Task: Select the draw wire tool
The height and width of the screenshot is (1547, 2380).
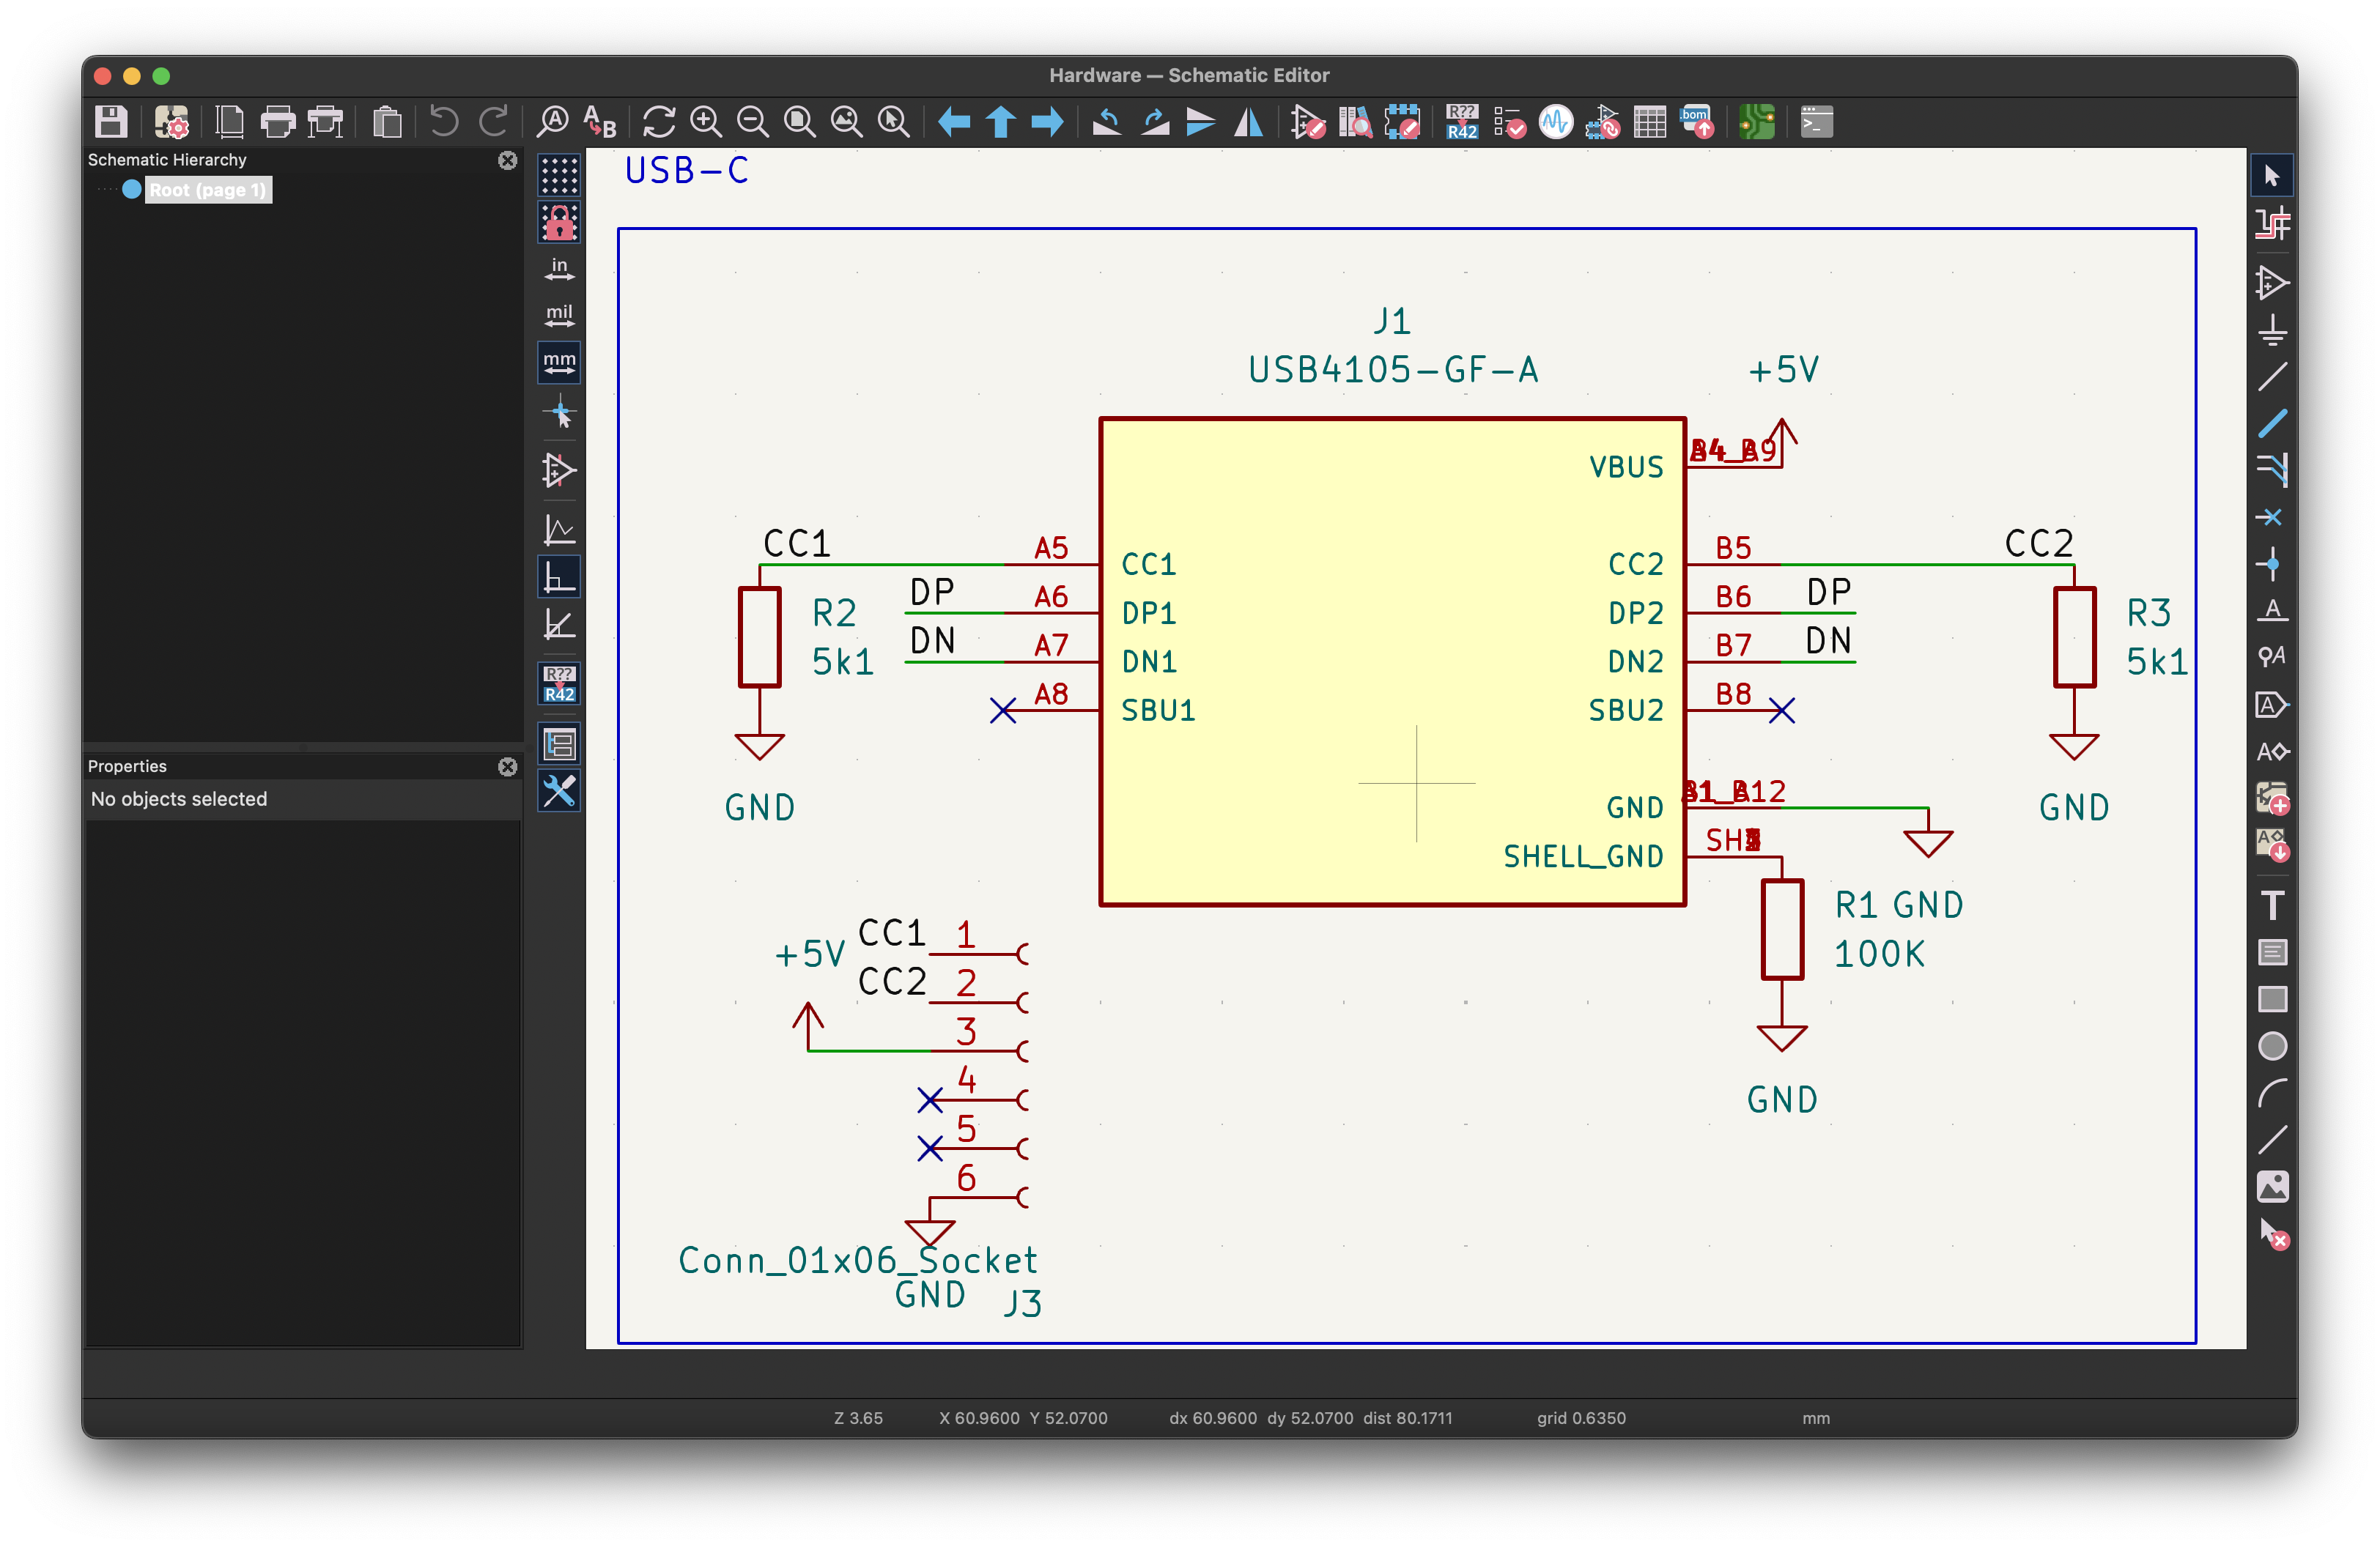Action: pyautogui.click(x=2272, y=376)
